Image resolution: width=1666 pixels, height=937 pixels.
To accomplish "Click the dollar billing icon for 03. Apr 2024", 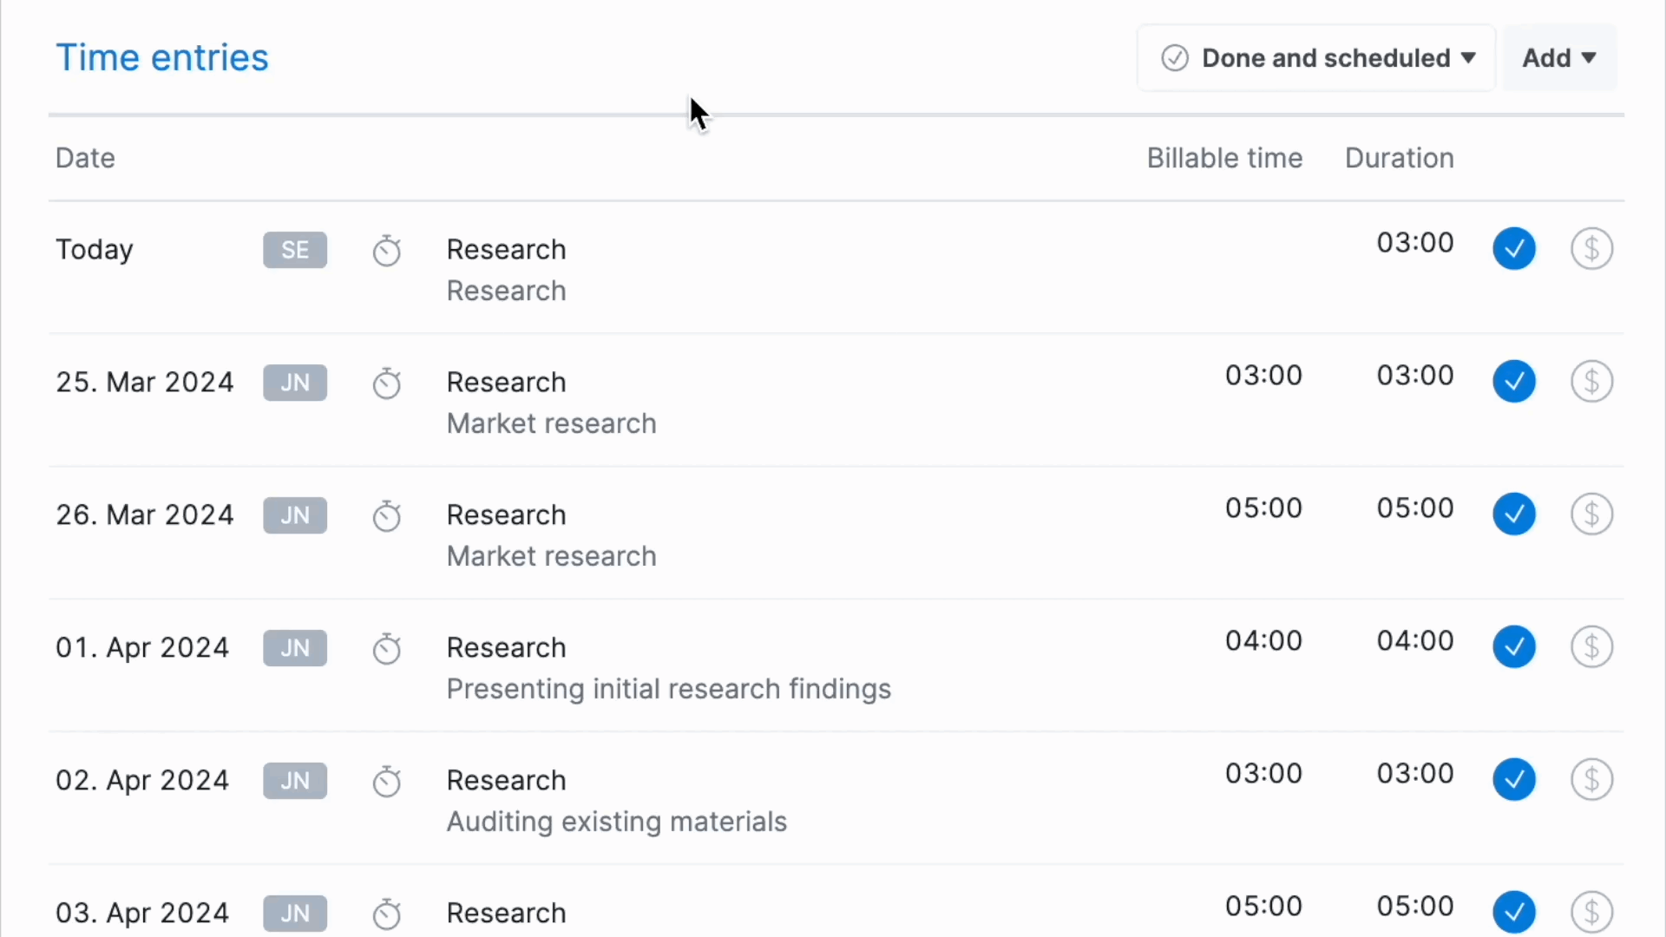I will (1592, 913).
